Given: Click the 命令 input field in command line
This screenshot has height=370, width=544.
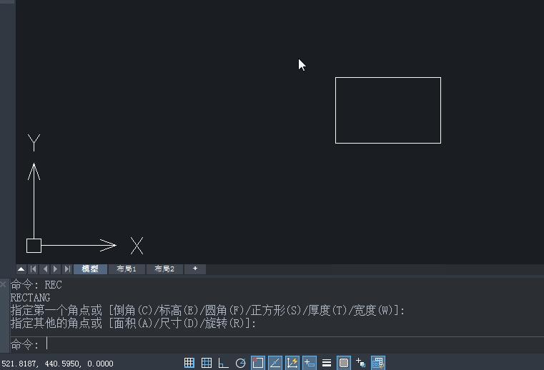Looking at the screenshot, I should [x=277, y=344].
